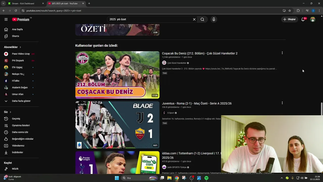
Task: Select the 2025 yılı özet YouTube tab
Action: [65, 4]
